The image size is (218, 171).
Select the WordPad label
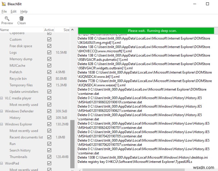click(12, 164)
